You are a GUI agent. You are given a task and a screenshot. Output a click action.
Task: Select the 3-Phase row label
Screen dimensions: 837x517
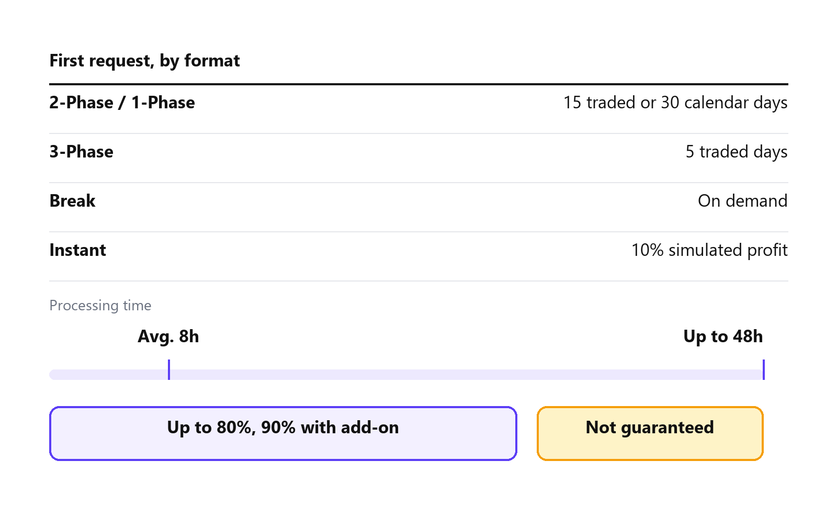tap(81, 152)
